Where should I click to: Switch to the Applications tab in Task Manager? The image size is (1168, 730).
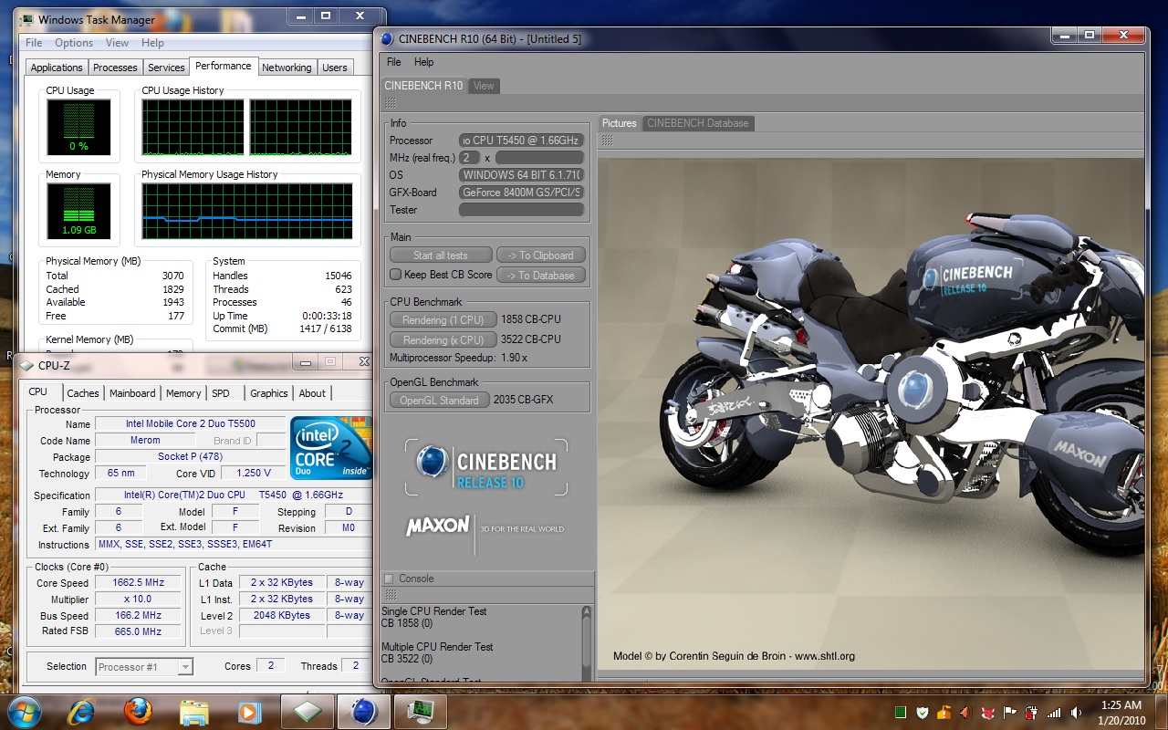click(x=57, y=68)
